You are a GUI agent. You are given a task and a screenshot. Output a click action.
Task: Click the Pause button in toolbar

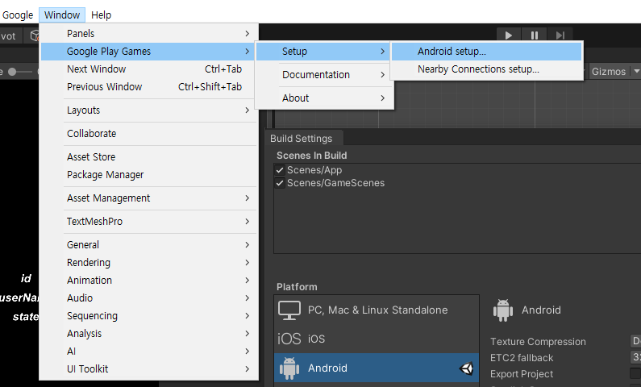tap(534, 35)
